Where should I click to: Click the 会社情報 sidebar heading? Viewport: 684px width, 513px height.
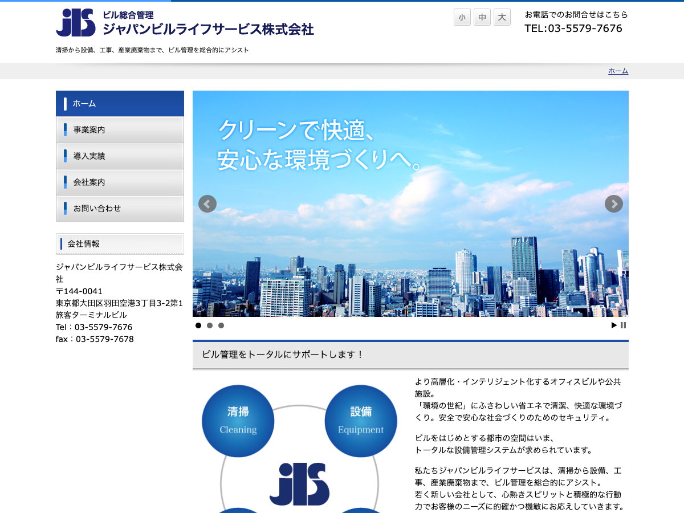[x=120, y=244]
